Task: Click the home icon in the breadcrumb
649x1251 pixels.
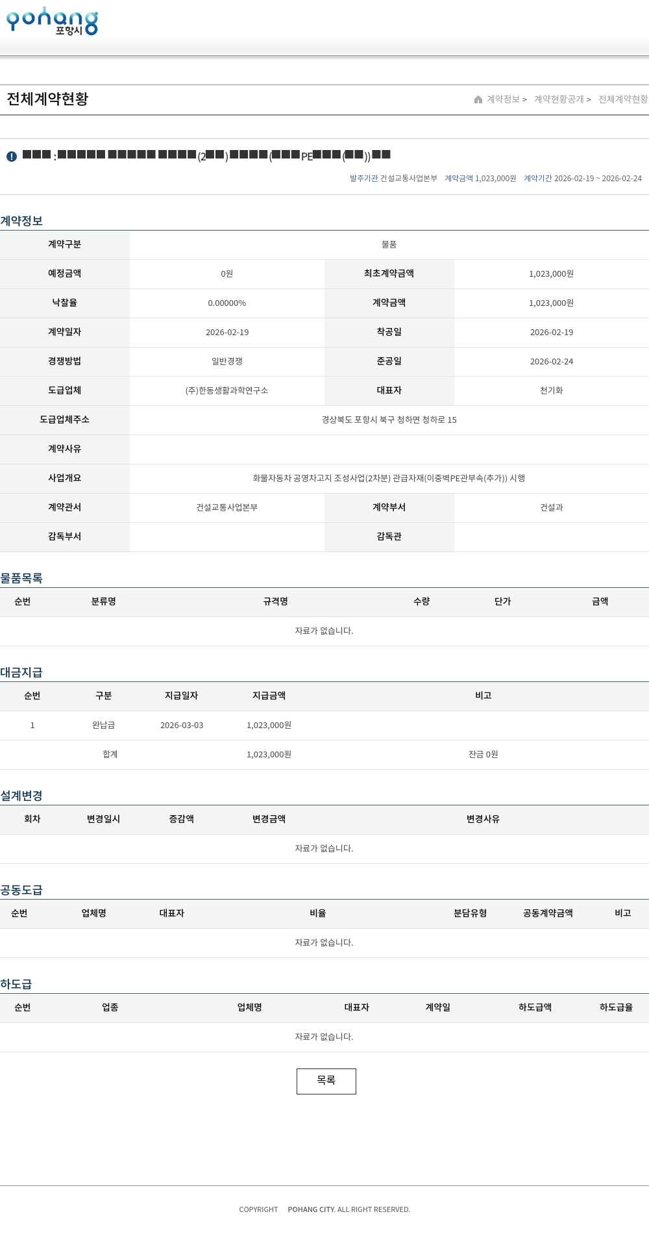Action: [x=478, y=99]
